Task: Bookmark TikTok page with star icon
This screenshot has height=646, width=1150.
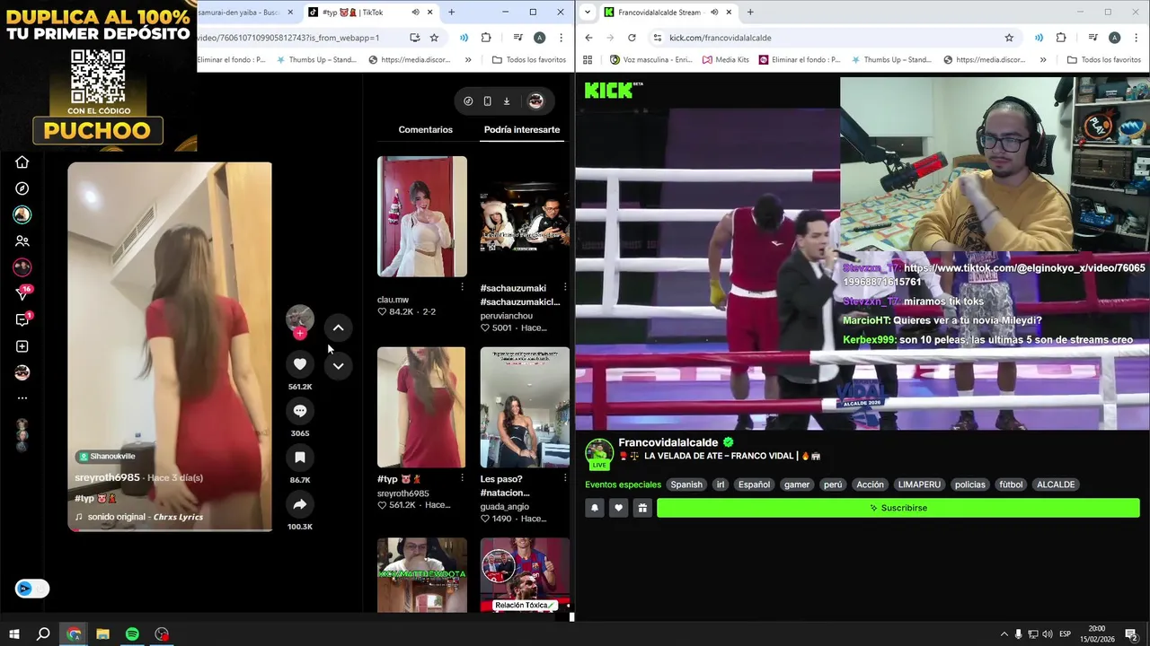Action: pyautogui.click(x=434, y=38)
